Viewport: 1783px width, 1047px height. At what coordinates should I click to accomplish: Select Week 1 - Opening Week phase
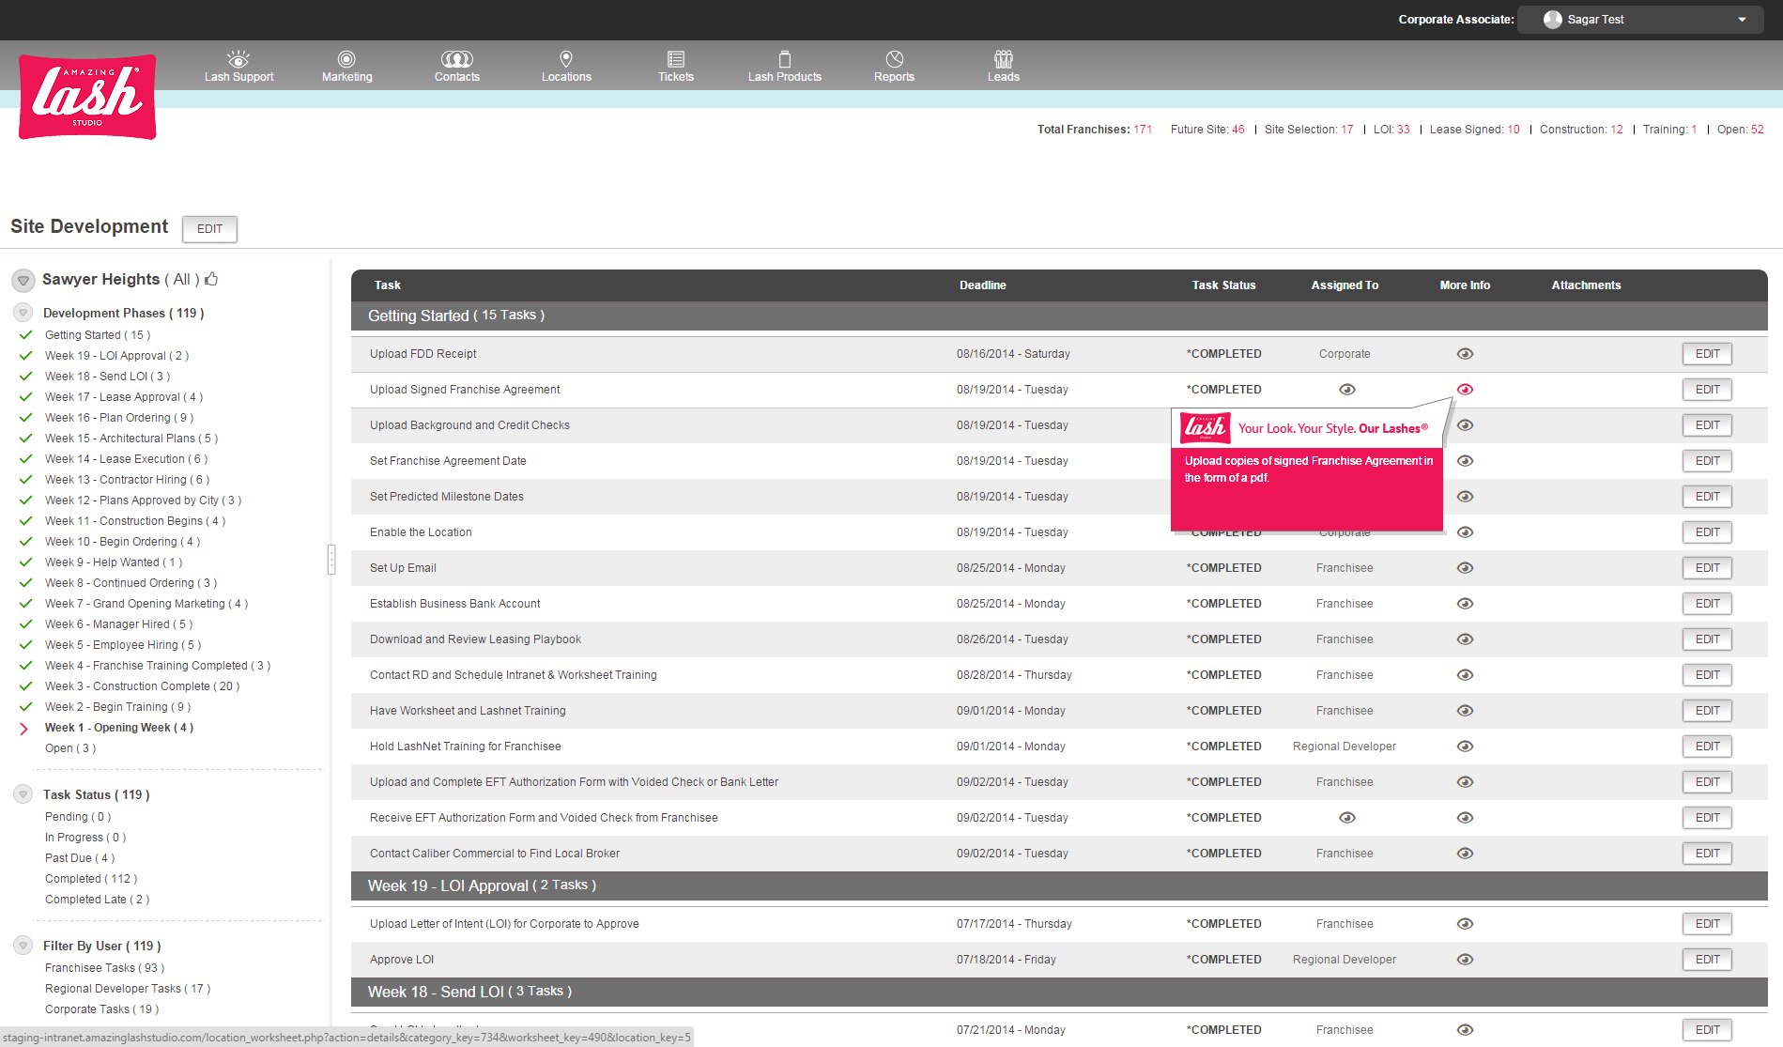pos(119,728)
